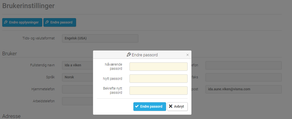Close the Endre passord dialog with X

click(188, 55)
